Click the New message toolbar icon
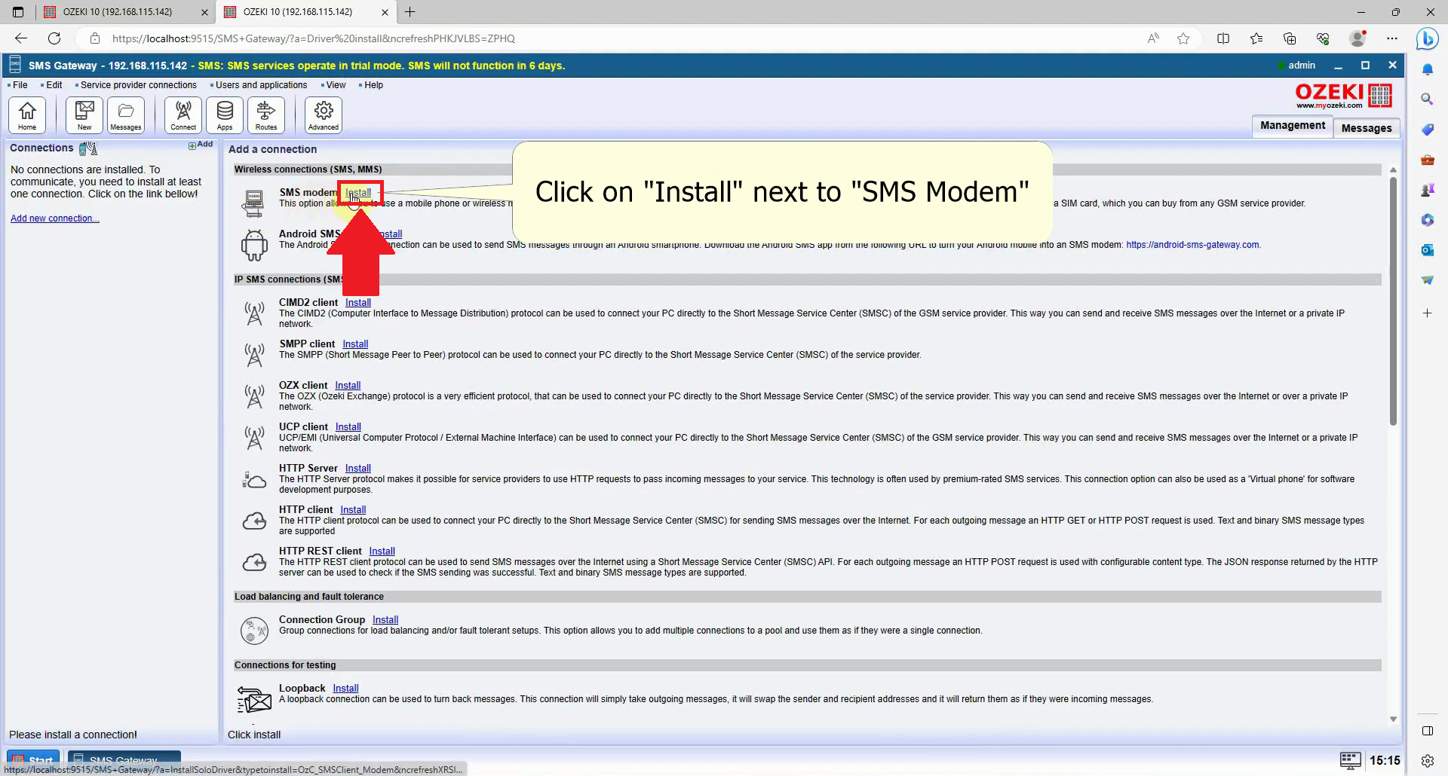Screen dimensions: 1448x776 (84, 115)
